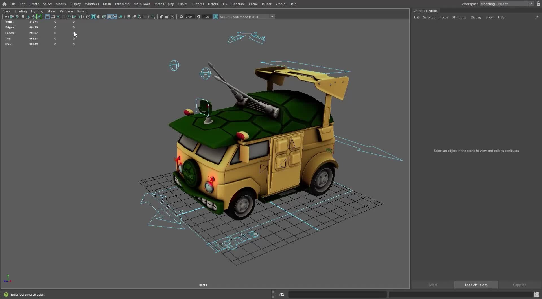
Task: Toggle the grid display icon
Action: (48, 17)
